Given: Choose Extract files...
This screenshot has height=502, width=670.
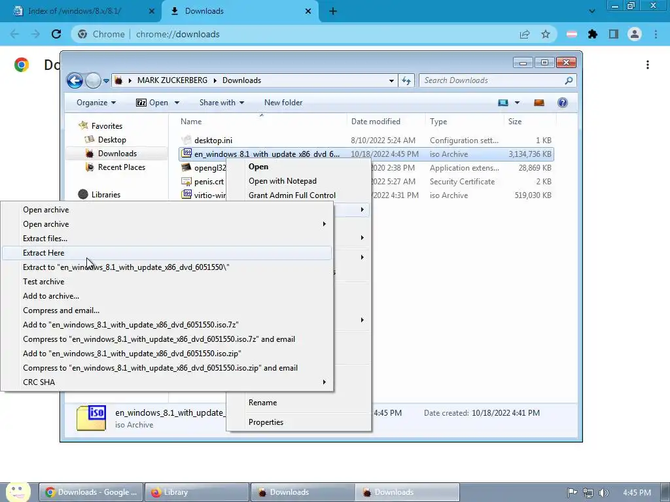Looking at the screenshot, I should pos(167,238).
